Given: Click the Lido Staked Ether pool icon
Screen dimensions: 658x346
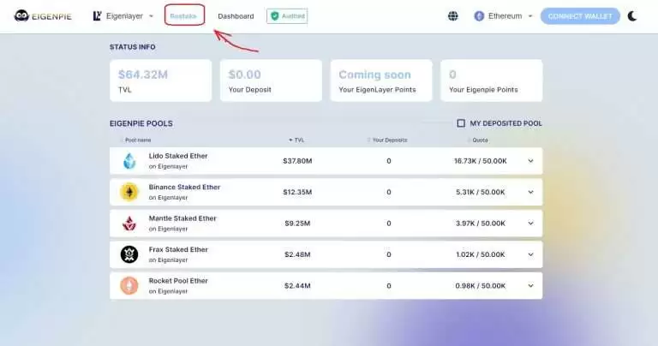Looking at the screenshot, I should 129,160.
